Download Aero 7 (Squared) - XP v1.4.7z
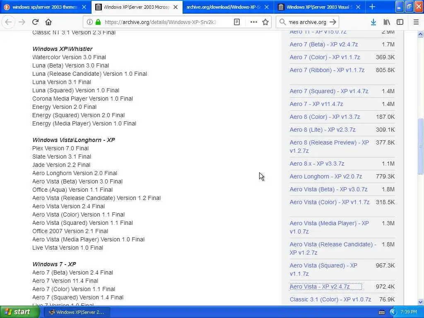This screenshot has width=424, height=318. click(329, 91)
